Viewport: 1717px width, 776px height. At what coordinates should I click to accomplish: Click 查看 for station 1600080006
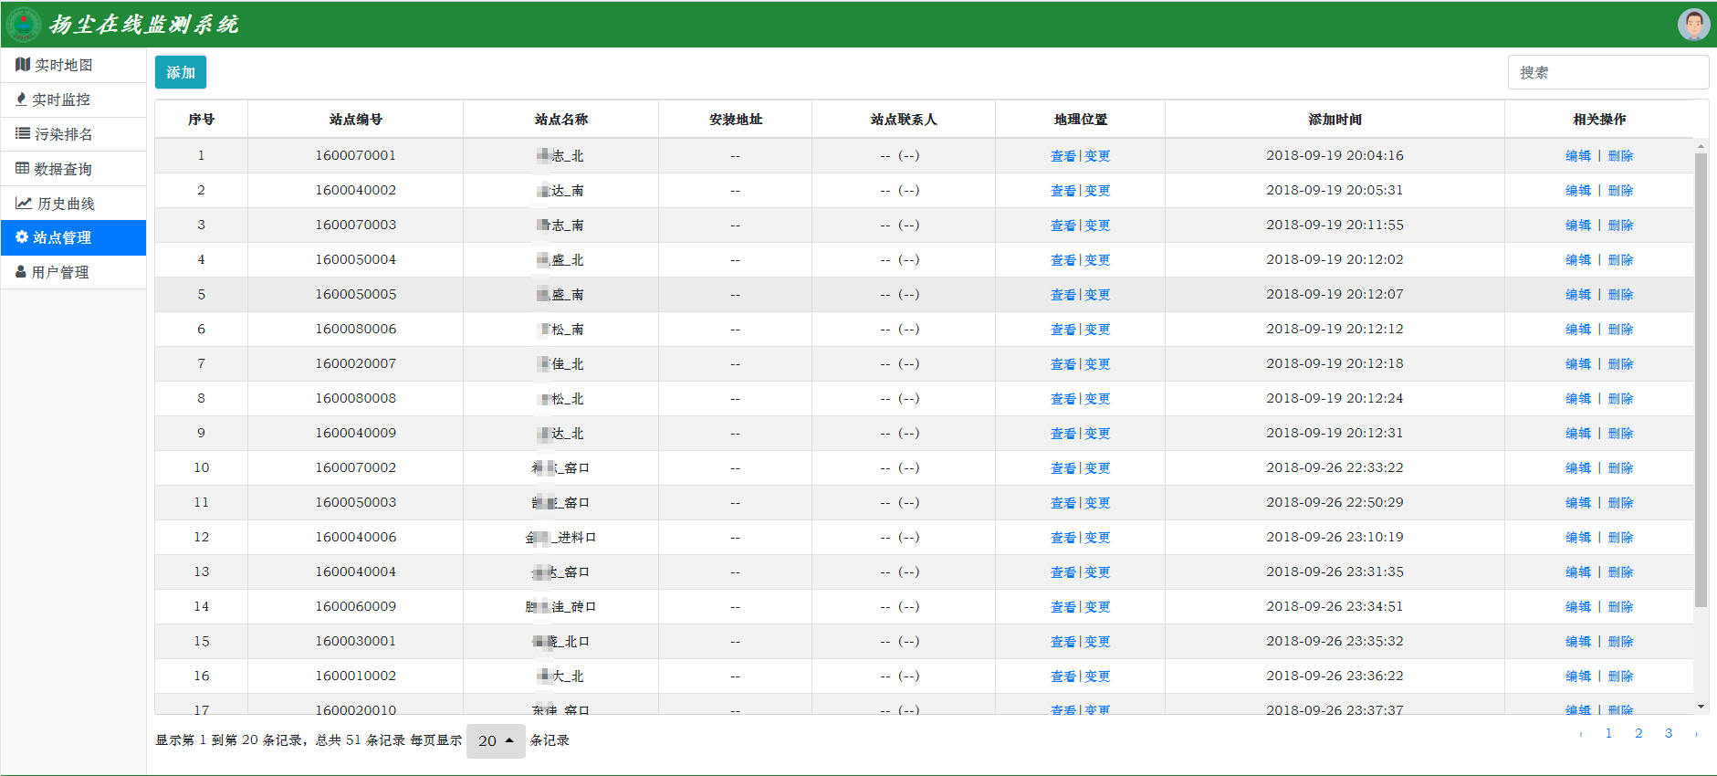1063,330
